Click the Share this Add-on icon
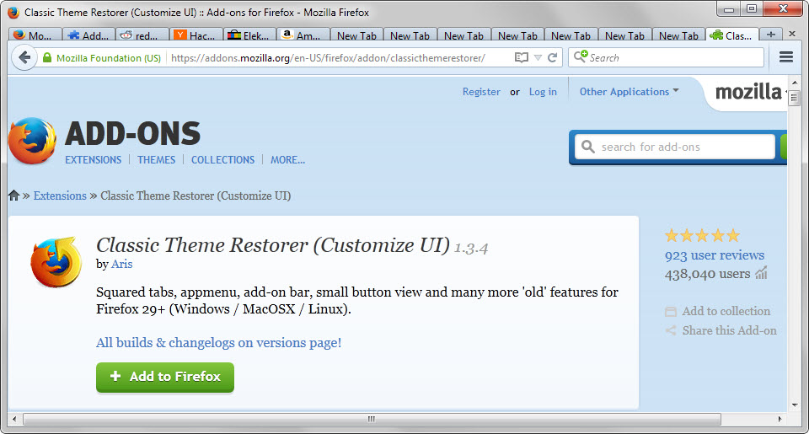Viewport: 809px width, 434px height. pos(670,330)
